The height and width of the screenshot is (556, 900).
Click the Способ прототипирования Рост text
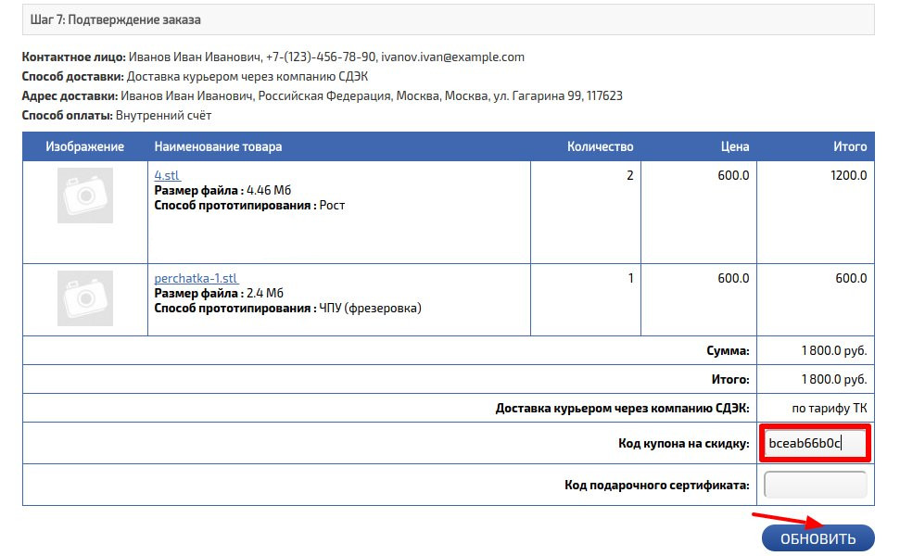pos(249,206)
